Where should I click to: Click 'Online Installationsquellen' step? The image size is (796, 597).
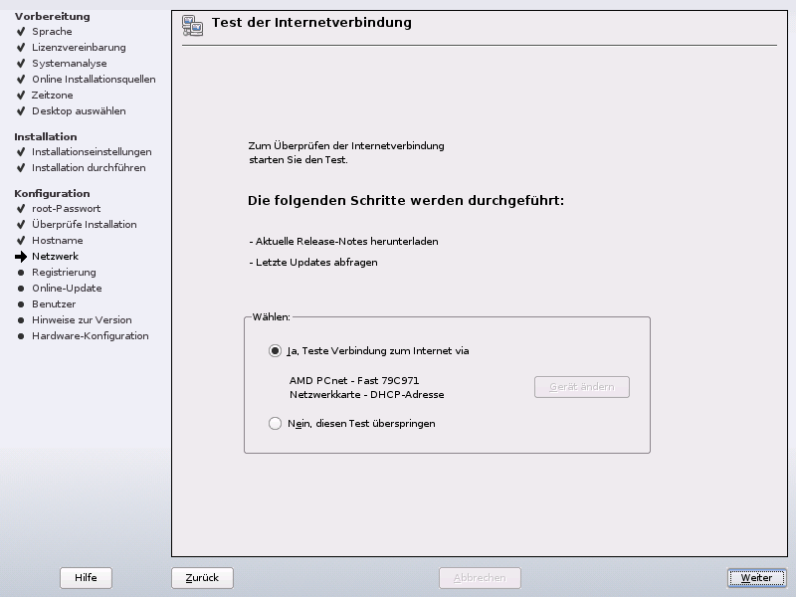tap(94, 80)
